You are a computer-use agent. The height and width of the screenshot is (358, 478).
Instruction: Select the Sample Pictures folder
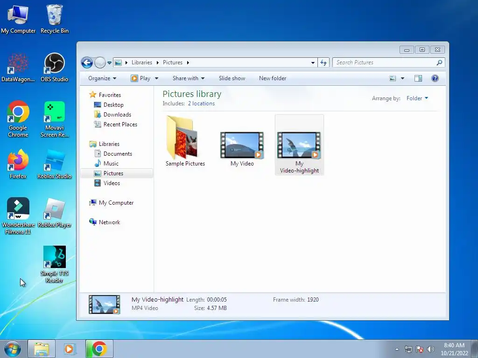(x=185, y=142)
